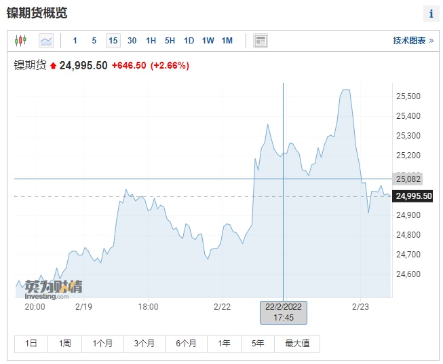
Task: Click the 镍期货 instrument name
Action: pos(31,65)
